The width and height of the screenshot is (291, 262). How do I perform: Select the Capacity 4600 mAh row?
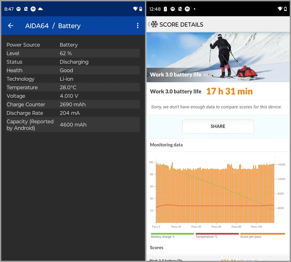click(73, 125)
